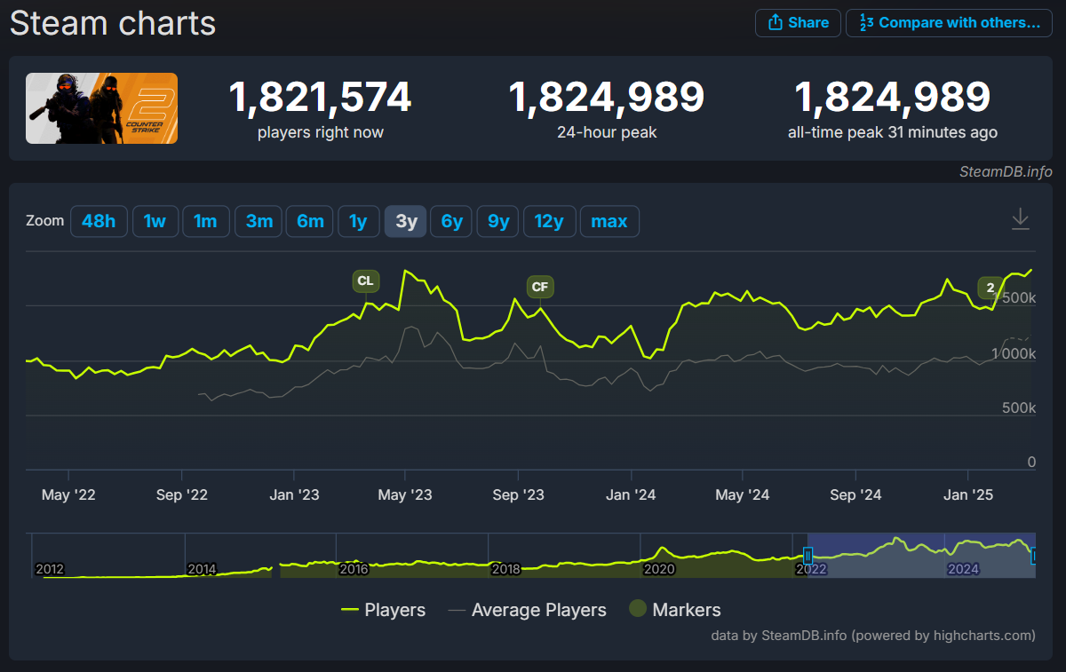
Task: Set zoom to 1w
Action: point(155,222)
